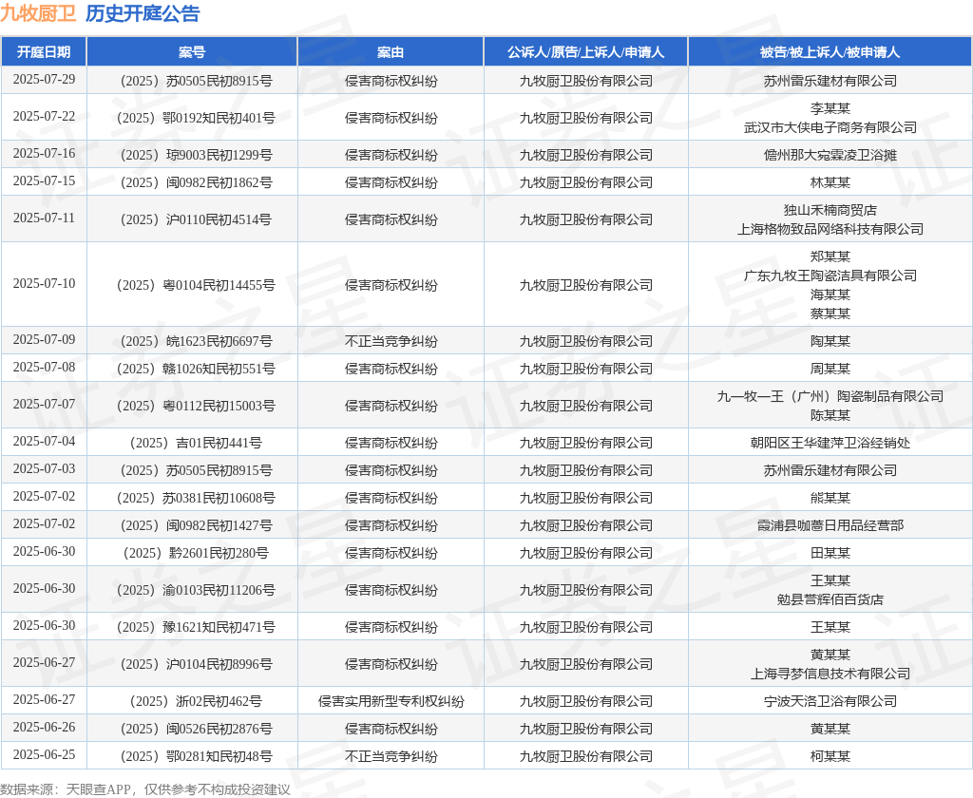
Task: Click case number 浙02民初462号
Action: pos(196,701)
